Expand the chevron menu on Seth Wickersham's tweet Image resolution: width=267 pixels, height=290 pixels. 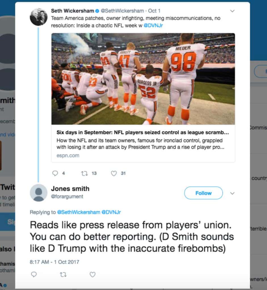coord(232,11)
